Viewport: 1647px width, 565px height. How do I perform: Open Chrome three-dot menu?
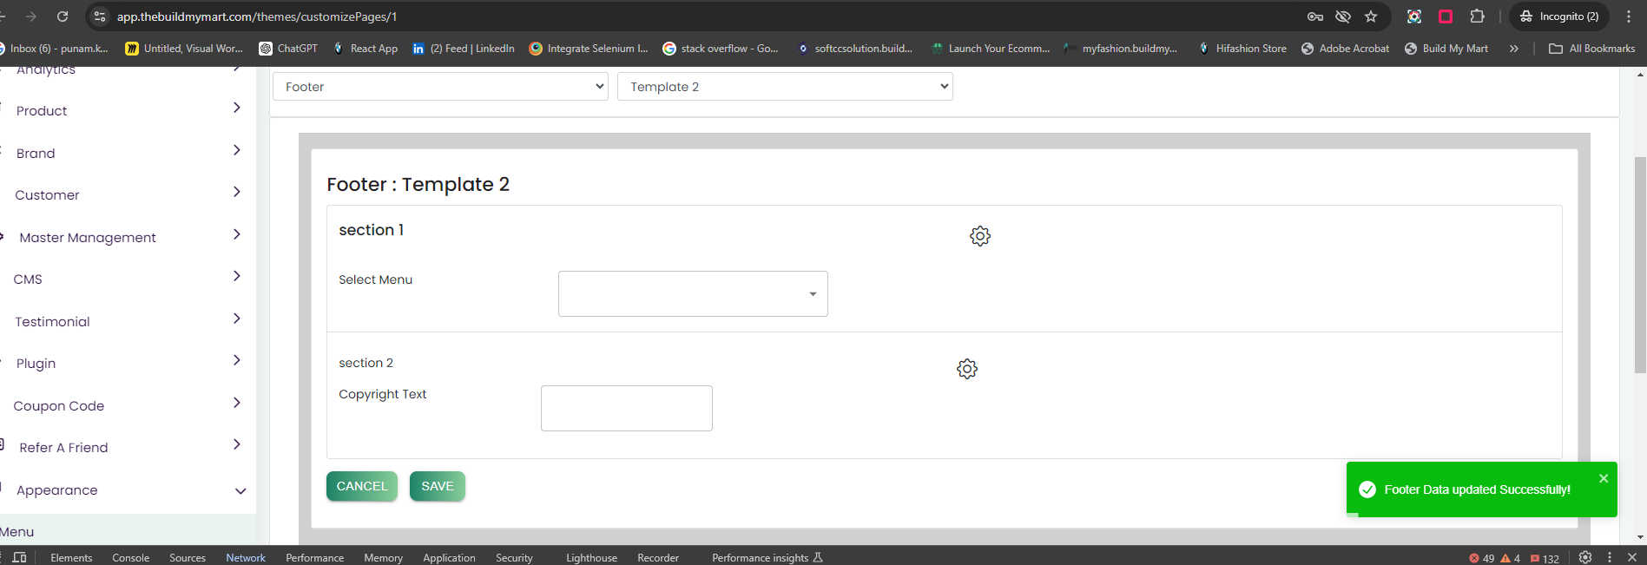1629,16
